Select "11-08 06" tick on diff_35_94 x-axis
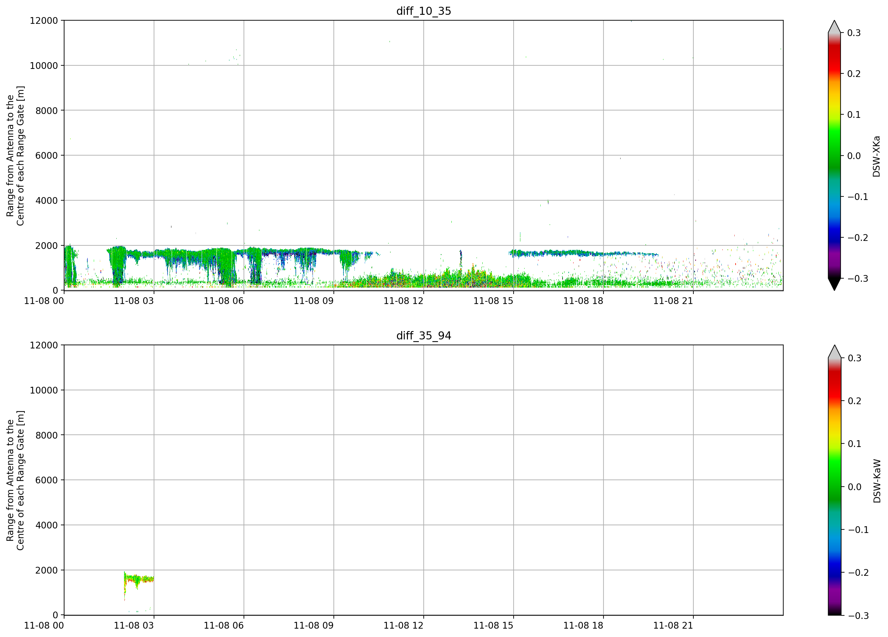This screenshot has width=888, height=637. coord(224,626)
